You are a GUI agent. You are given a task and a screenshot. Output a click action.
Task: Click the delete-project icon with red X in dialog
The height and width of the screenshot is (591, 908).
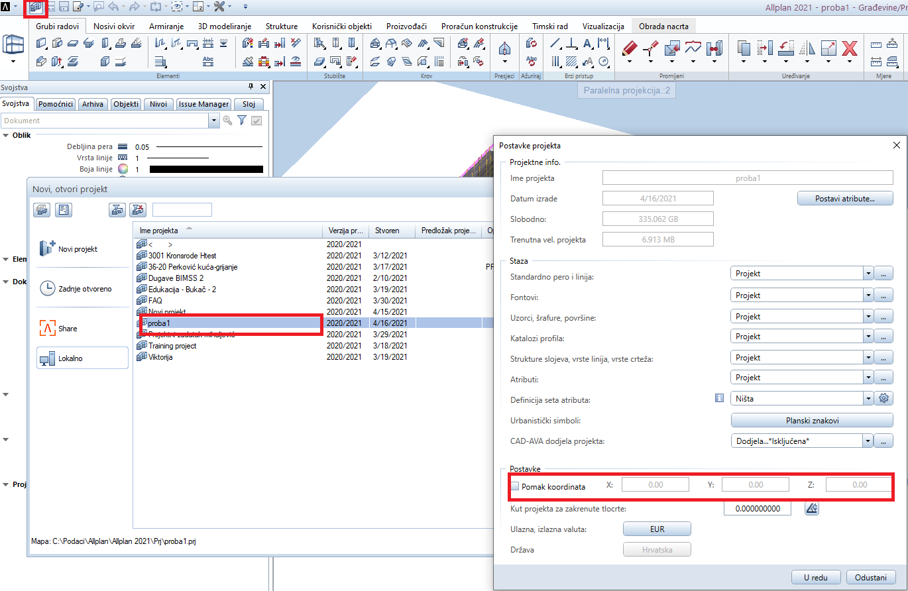tap(138, 210)
